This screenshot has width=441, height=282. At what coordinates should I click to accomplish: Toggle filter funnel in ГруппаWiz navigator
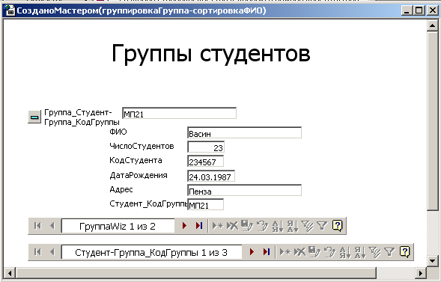[x=322, y=226]
